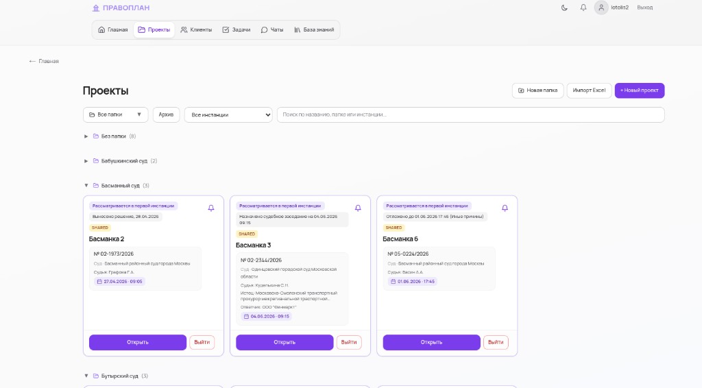Switch to the Чаты tab
Viewport: 702px width, 388px height.
pos(272,29)
